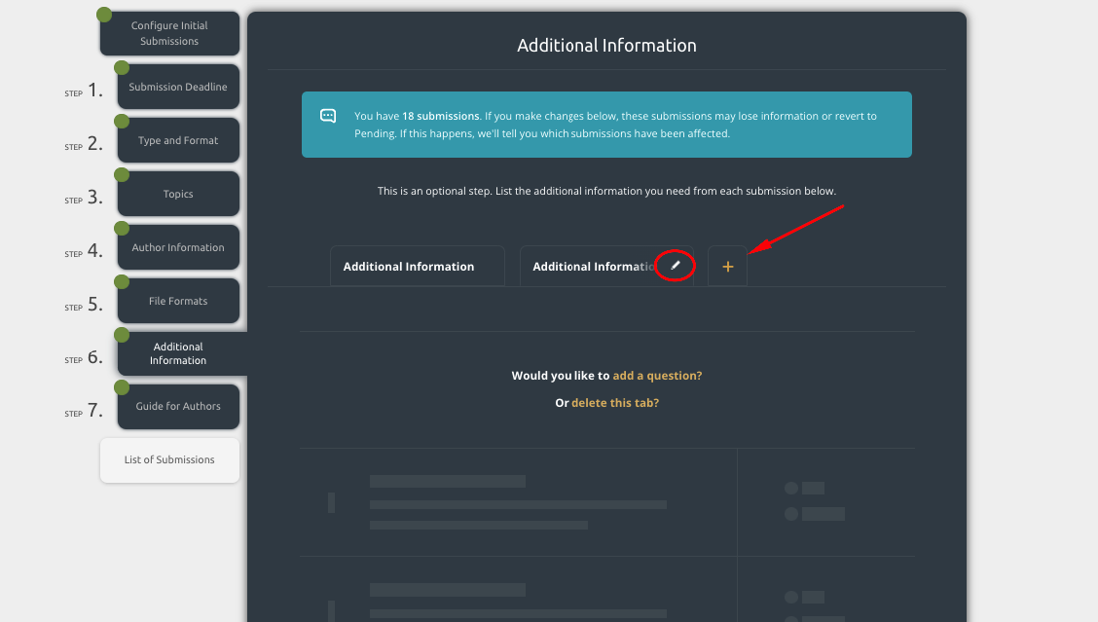The height and width of the screenshot is (622, 1098).
Task: Select the Configure Initial Submissions heading button
Action: [x=169, y=34]
